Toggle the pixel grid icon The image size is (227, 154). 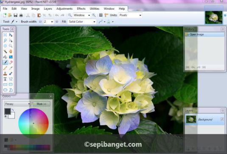(101, 15)
